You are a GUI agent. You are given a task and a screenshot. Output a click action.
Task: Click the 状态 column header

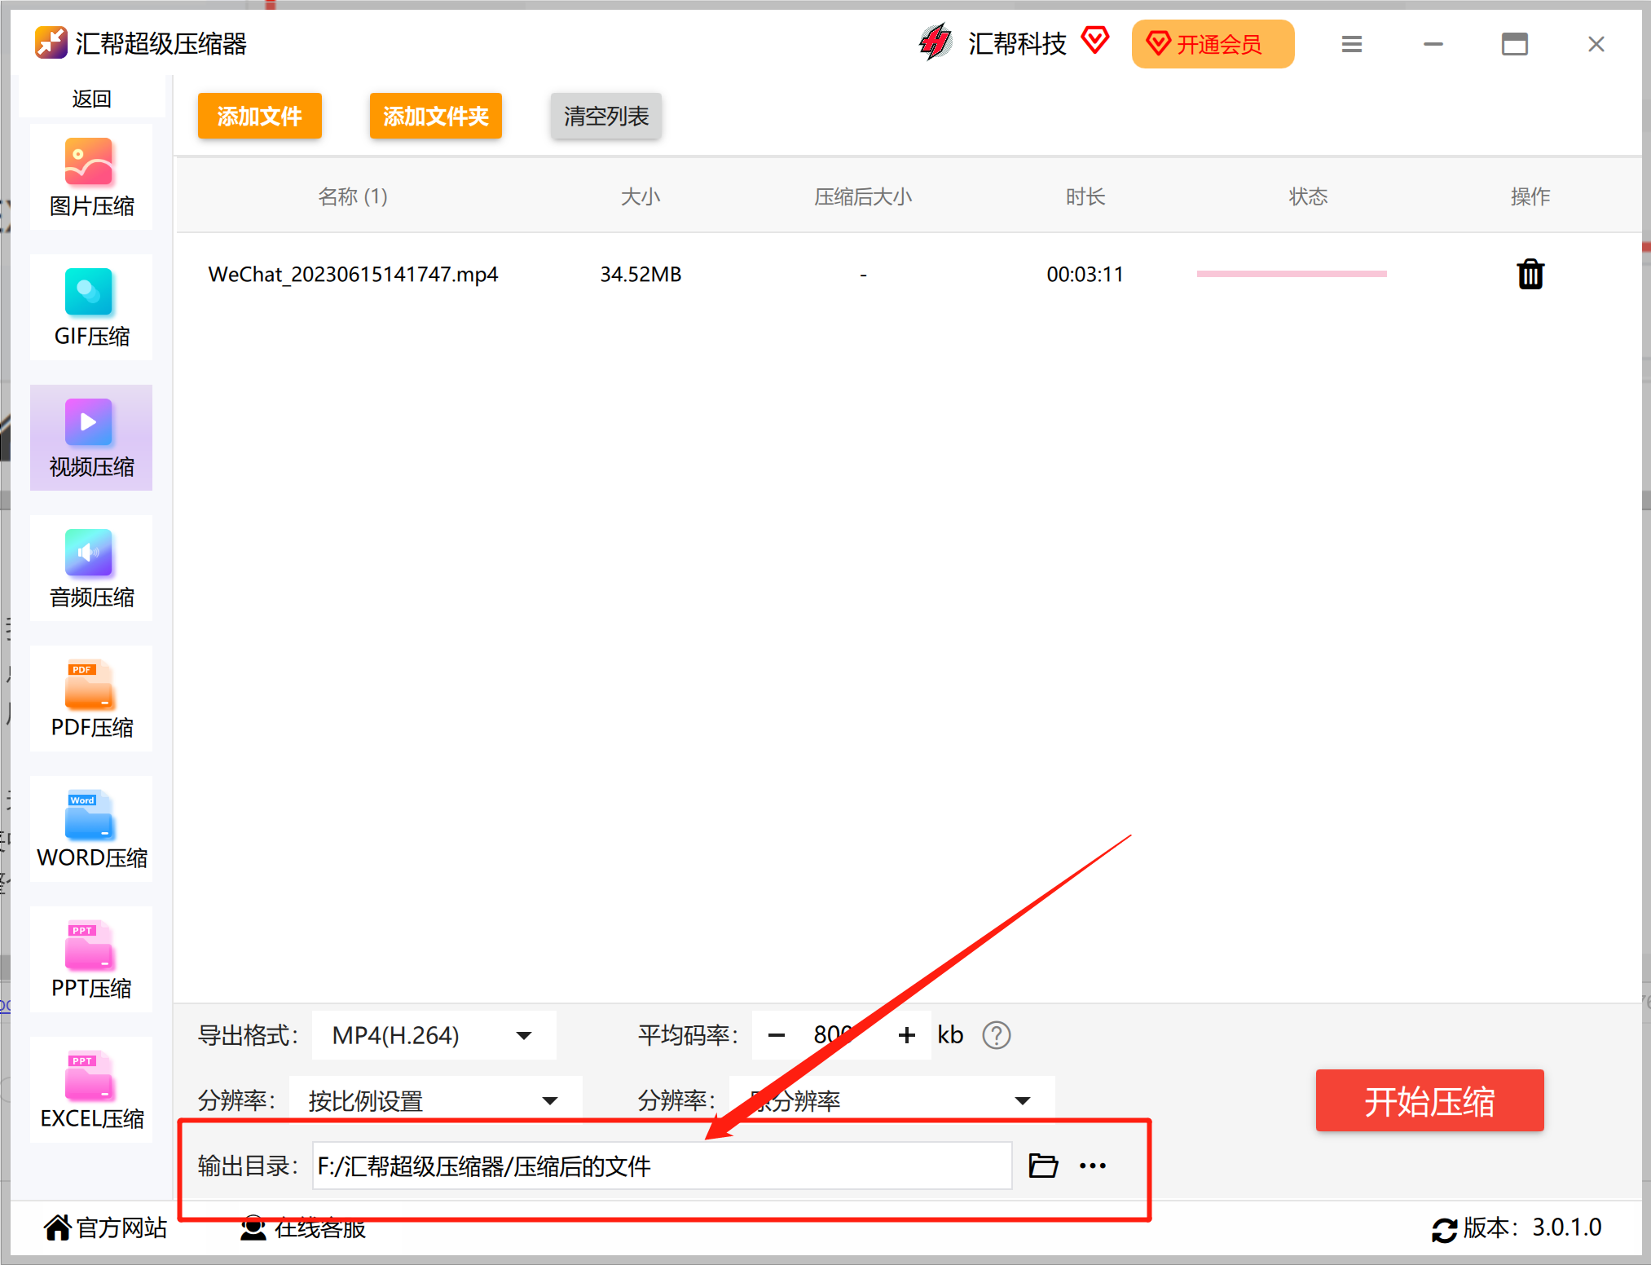[x=1308, y=196]
